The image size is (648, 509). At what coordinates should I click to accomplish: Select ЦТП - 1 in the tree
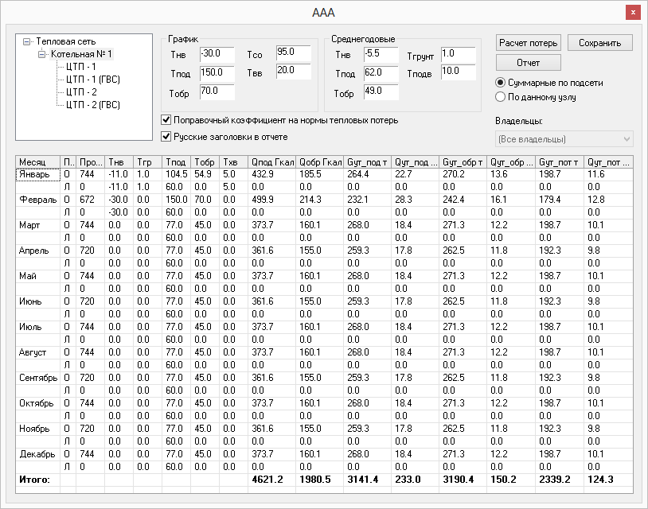coord(80,67)
